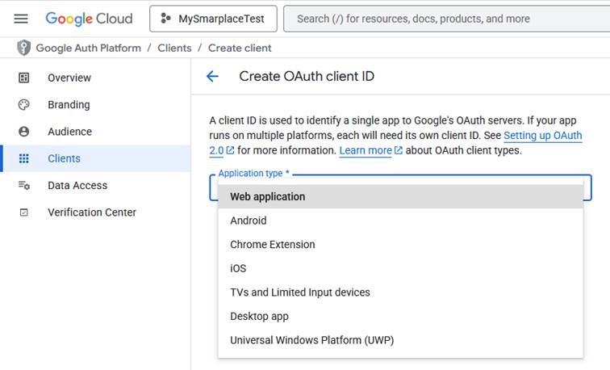The image size is (610, 370).
Task: Click the Clients grid icon
Action: (24, 158)
